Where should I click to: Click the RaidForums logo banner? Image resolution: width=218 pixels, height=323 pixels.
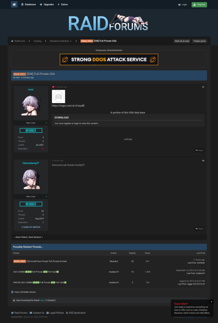[x=108, y=23]
